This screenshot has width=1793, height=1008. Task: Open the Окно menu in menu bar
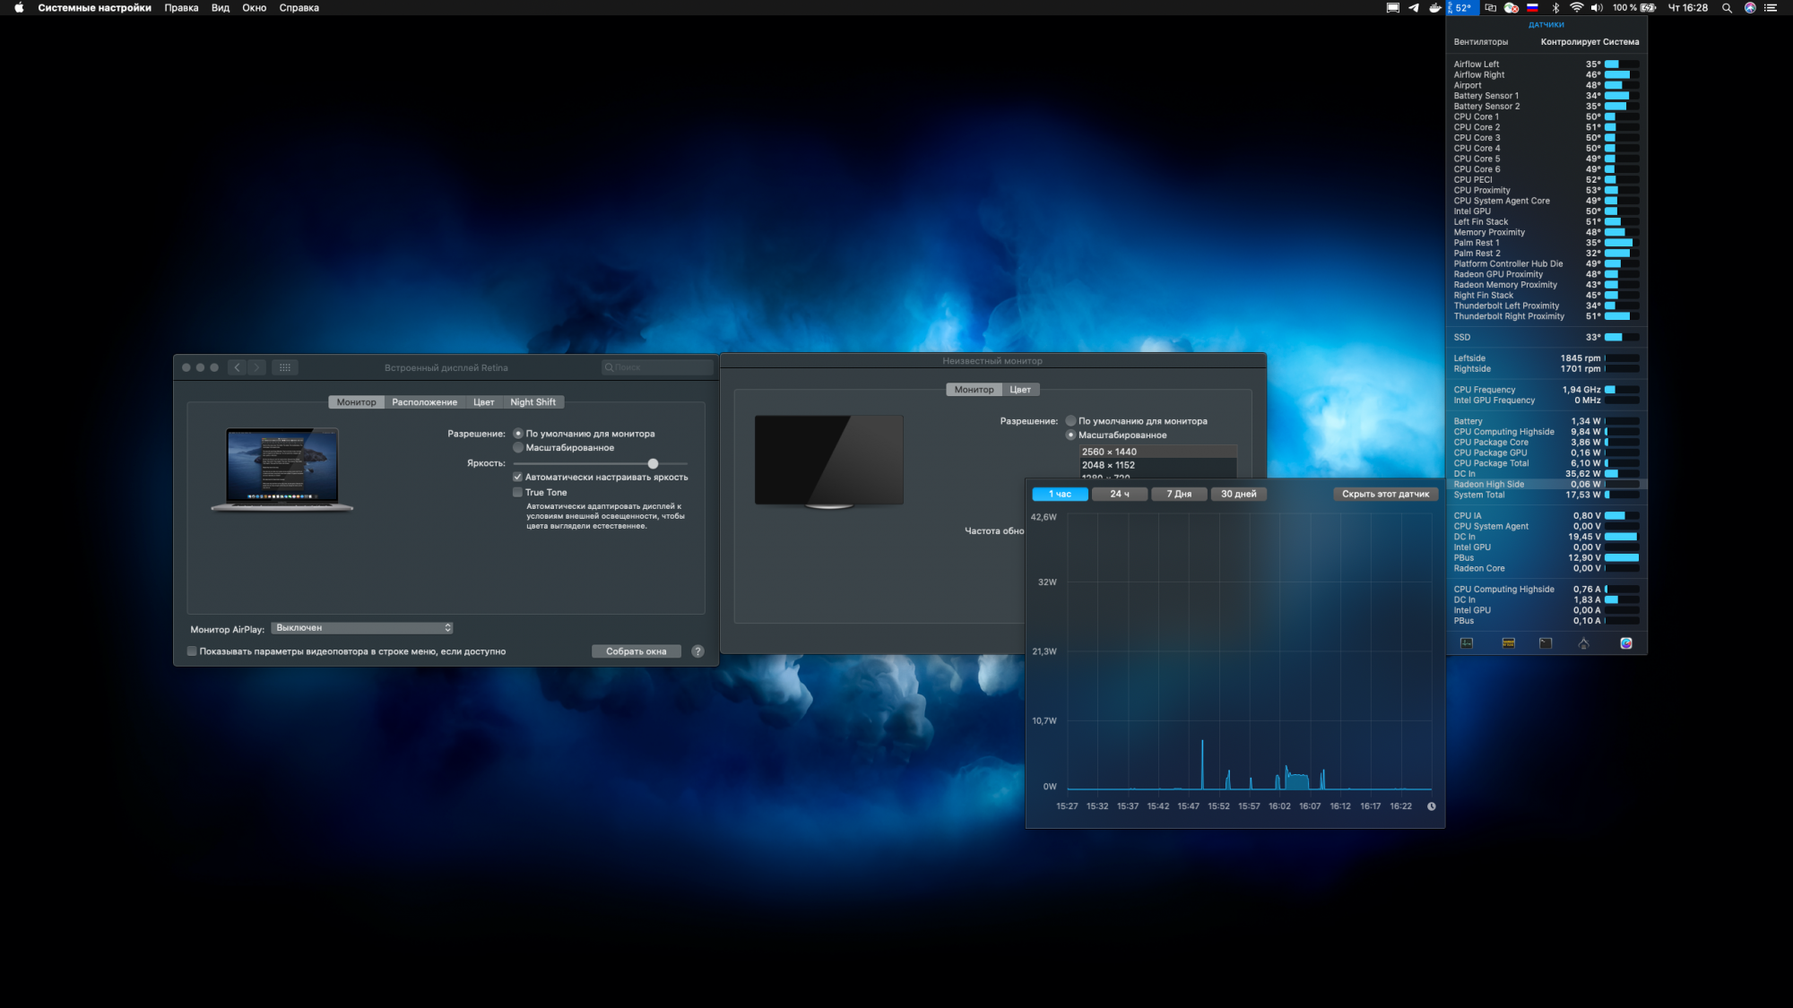254,8
